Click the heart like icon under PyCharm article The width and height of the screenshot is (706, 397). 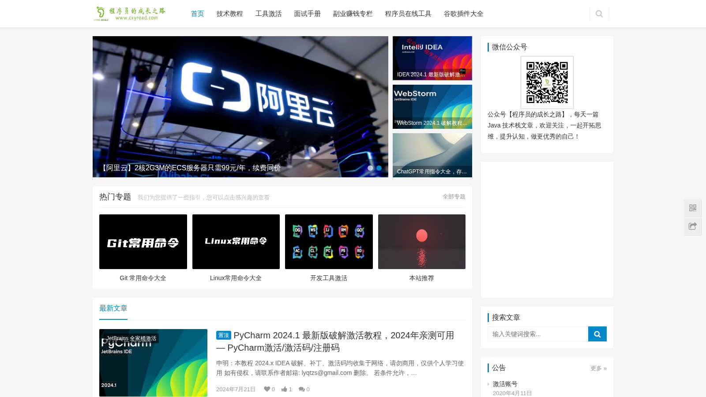pyautogui.click(x=267, y=389)
